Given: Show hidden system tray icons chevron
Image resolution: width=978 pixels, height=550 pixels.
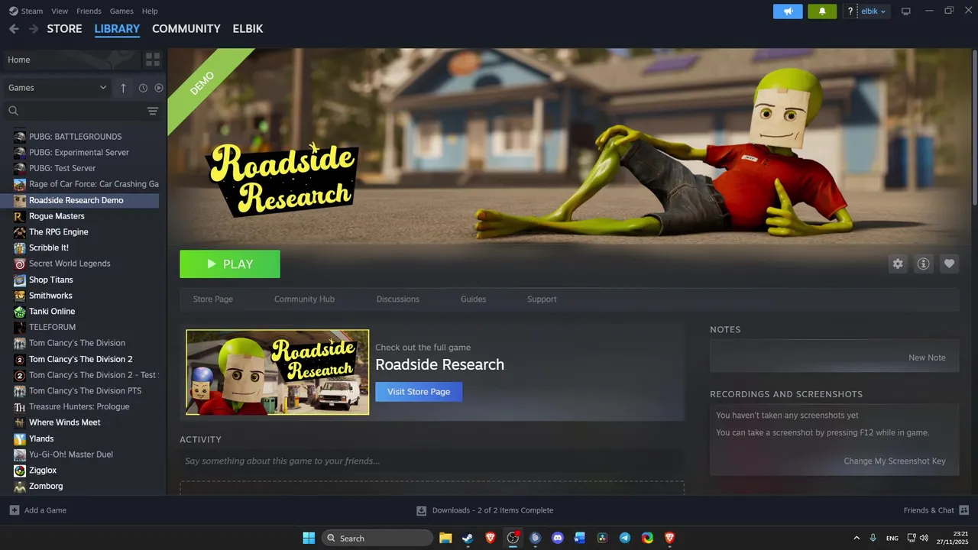Looking at the screenshot, I should pos(856,538).
